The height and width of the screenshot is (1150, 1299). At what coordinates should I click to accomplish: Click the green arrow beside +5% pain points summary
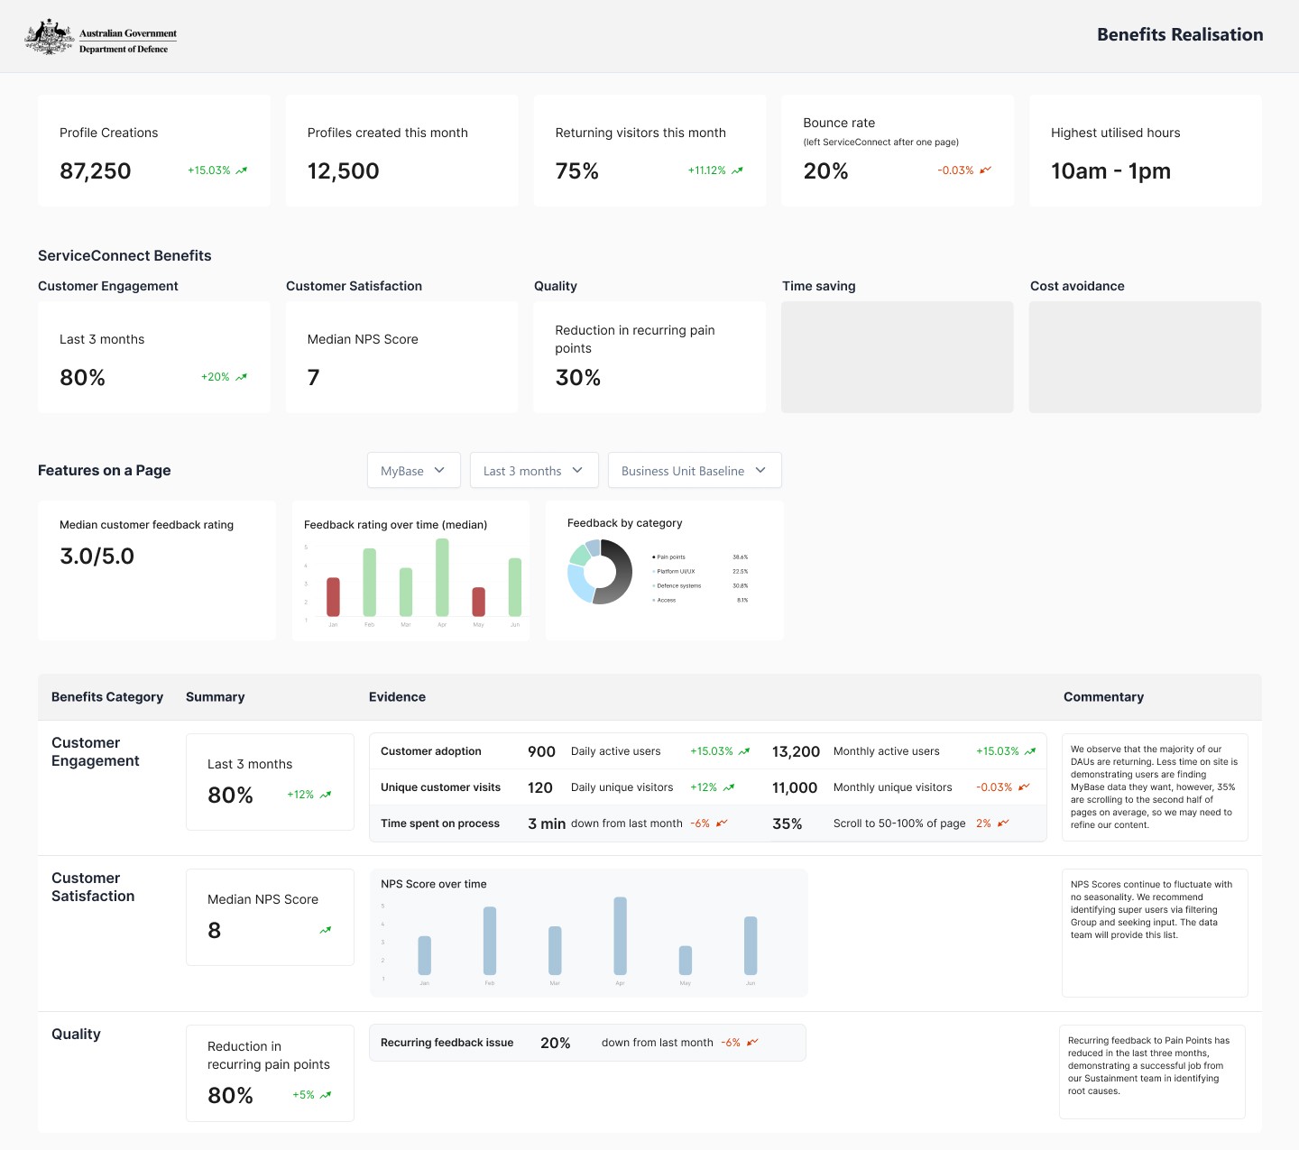326,1095
